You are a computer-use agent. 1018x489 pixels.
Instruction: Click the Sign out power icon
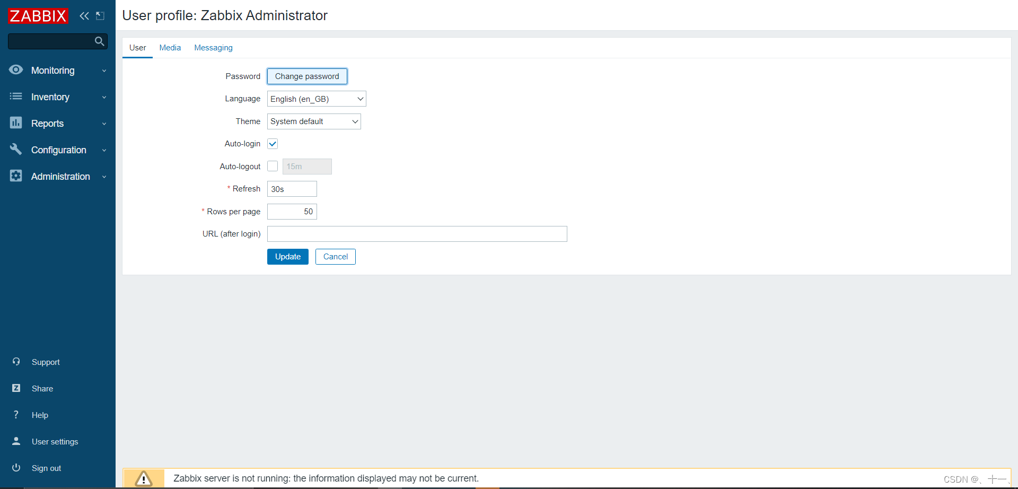[x=16, y=468]
